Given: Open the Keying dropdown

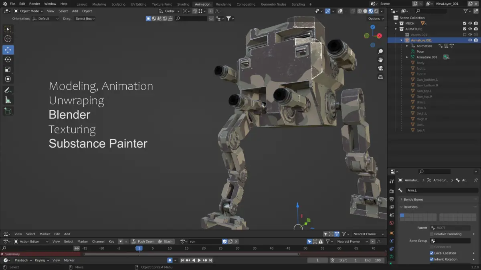Looking at the screenshot, I should point(42,260).
